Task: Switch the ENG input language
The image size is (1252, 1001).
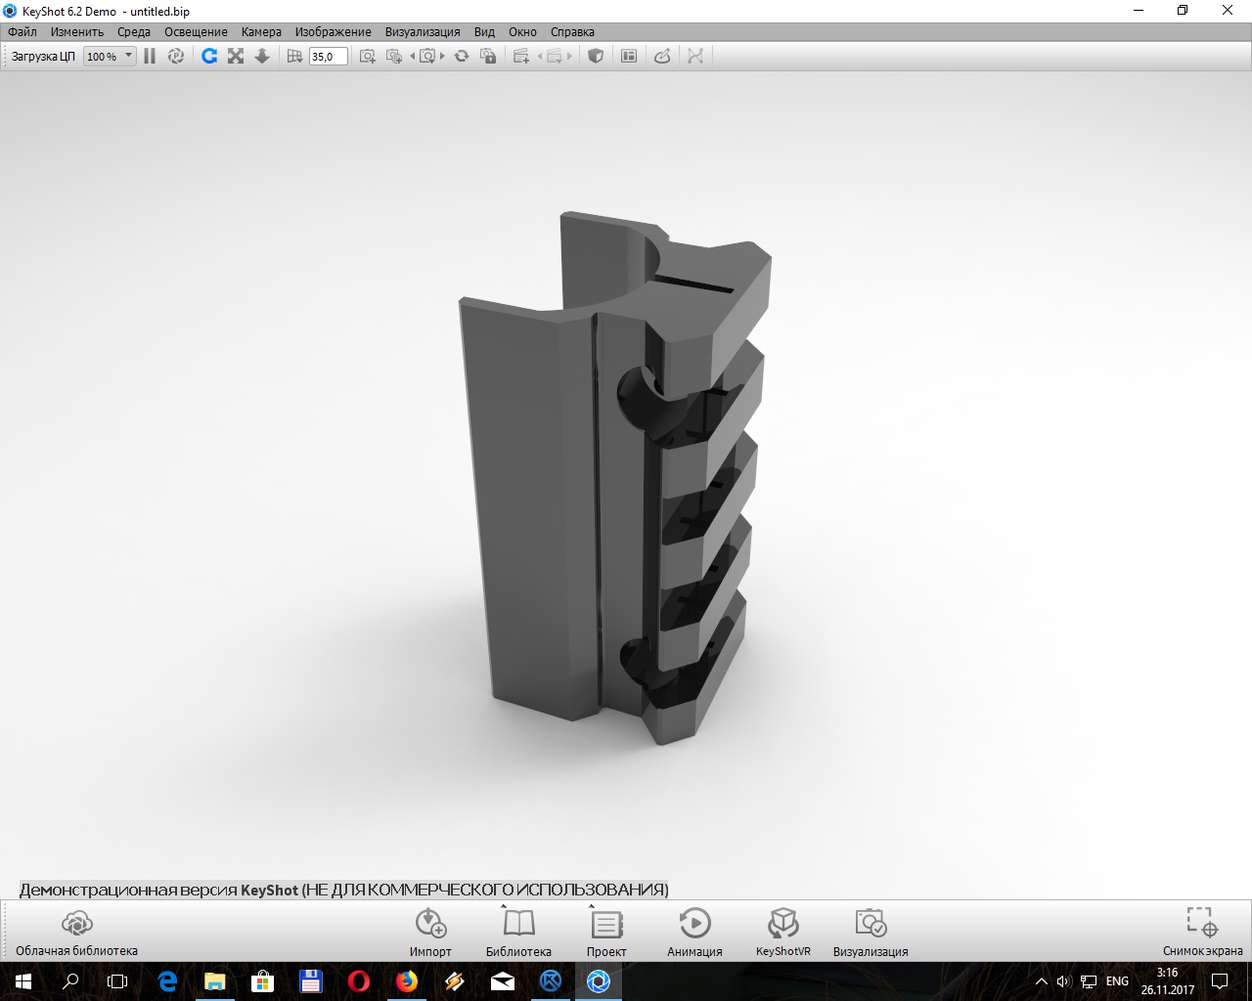Action: point(1117,981)
